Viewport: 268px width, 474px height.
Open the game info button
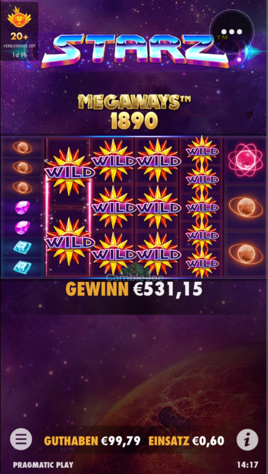point(247,440)
